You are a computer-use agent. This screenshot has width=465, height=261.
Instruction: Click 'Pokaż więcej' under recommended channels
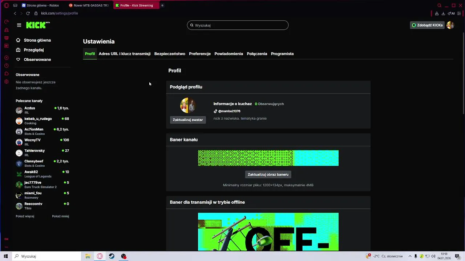tap(25, 216)
